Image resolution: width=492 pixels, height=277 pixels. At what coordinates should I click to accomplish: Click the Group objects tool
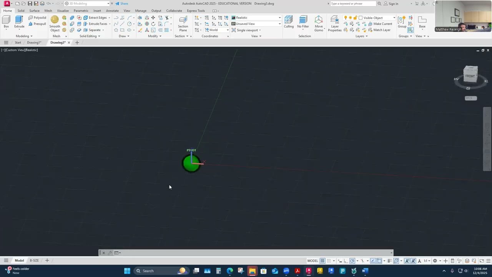pos(402,22)
